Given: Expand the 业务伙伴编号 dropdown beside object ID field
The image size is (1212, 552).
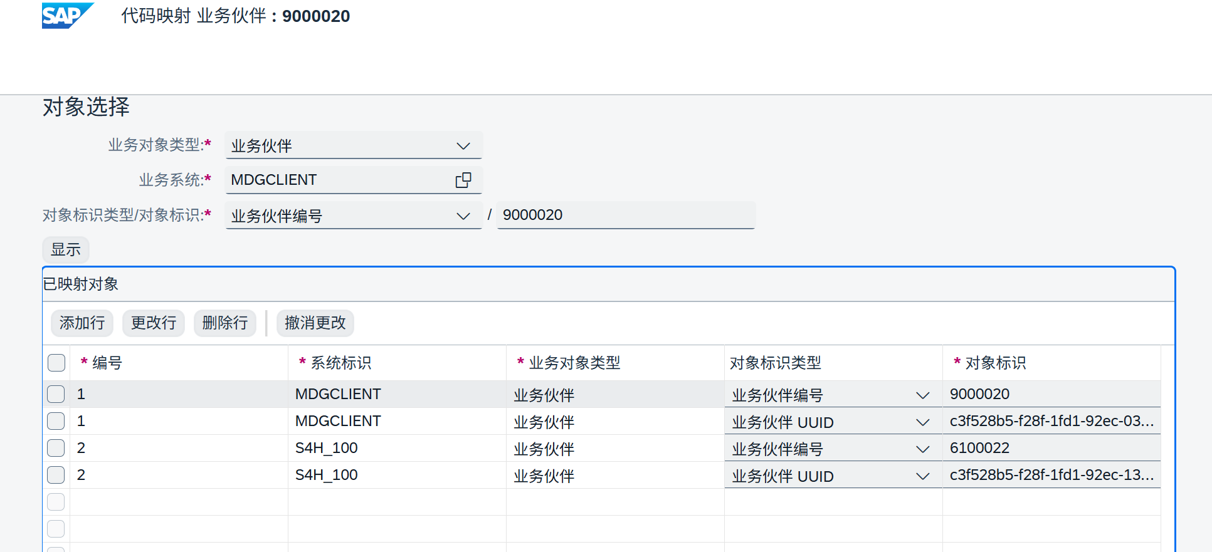Looking at the screenshot, I should (463, 216).
